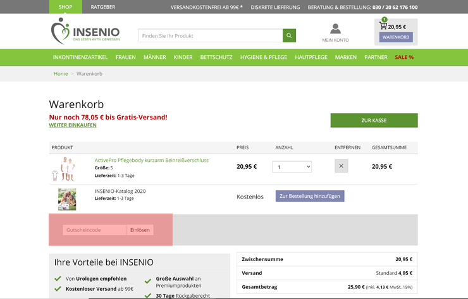The image size is (468, 299).
Task: Open FRAUEN menu
Action: pyautogui.click(x=126, y=57)
